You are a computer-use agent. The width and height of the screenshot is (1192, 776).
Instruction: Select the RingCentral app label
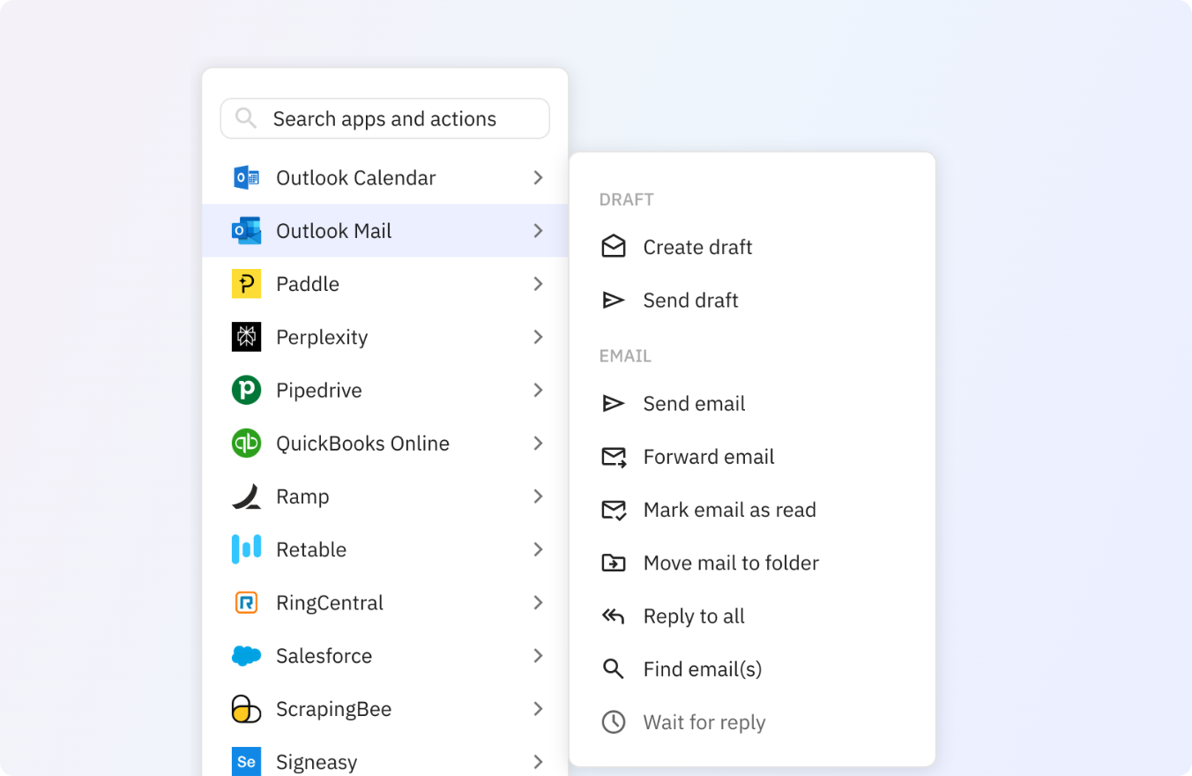[x=330, y=602]
